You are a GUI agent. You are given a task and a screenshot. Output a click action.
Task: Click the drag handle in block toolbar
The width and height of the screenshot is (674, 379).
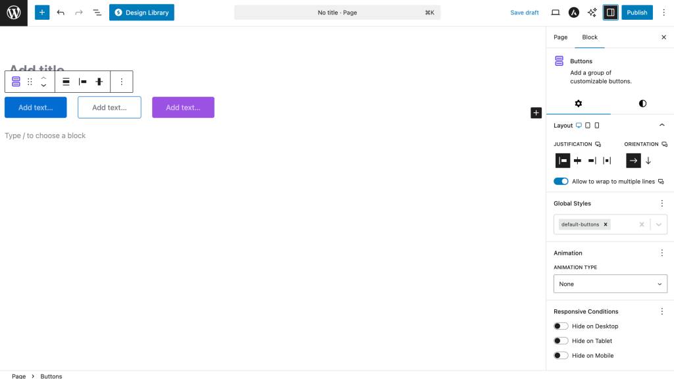tap(30, 82)
